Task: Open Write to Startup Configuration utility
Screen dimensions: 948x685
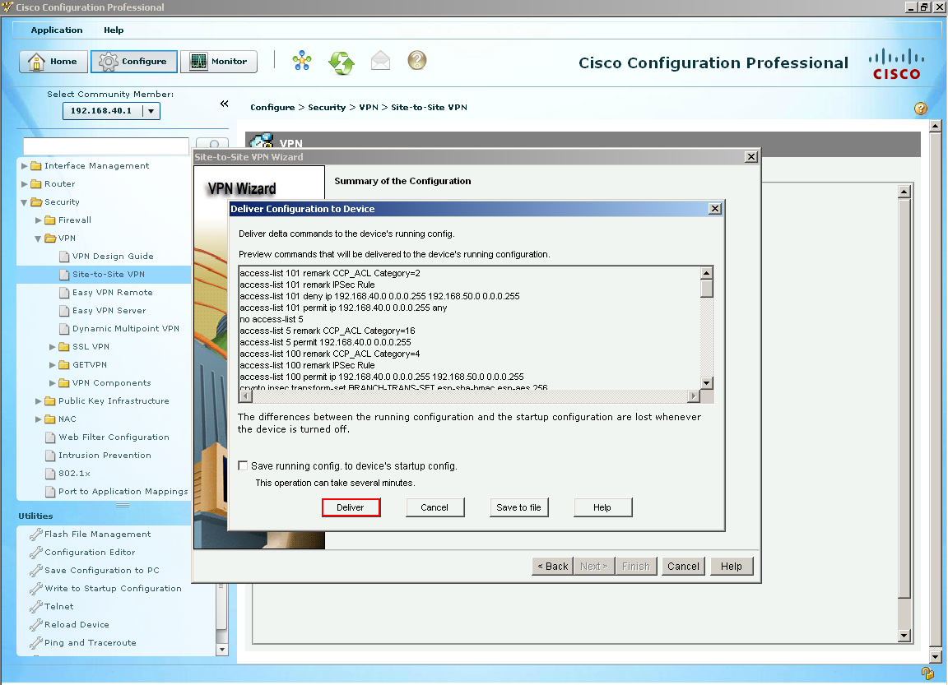Action: [113, 588]
